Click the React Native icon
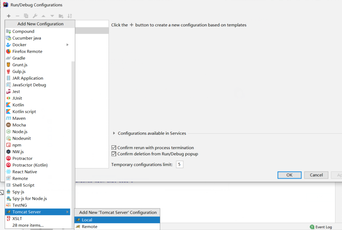342x230 pixels. pos(8,172)
